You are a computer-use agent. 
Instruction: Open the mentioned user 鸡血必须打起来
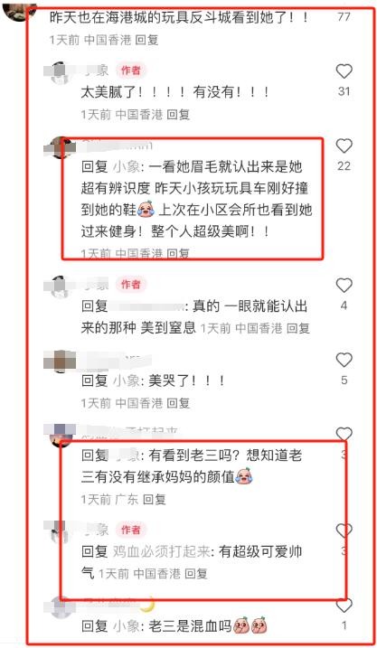161,551
